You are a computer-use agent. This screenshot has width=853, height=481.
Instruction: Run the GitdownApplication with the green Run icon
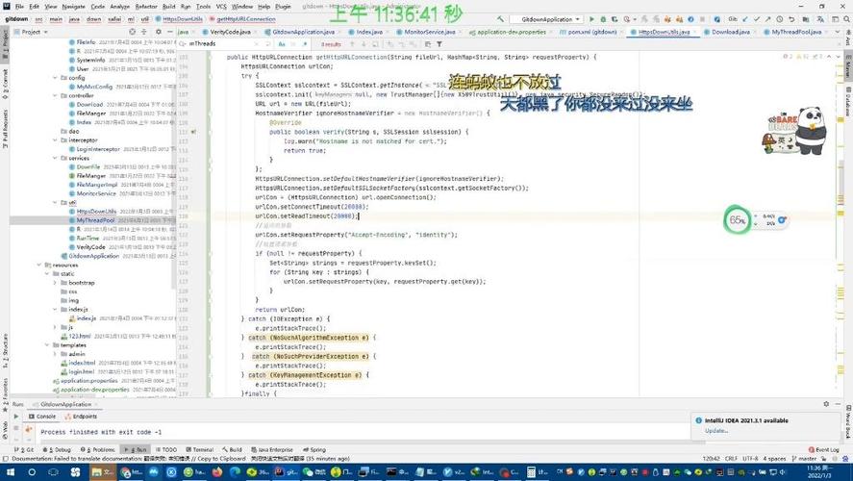[591, 19]
